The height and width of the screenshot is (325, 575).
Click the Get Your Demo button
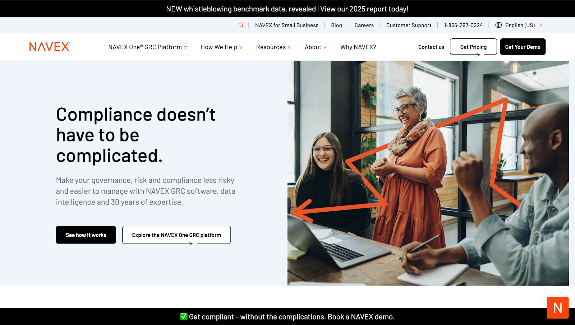pyautogui.click(x=523, y=47)
